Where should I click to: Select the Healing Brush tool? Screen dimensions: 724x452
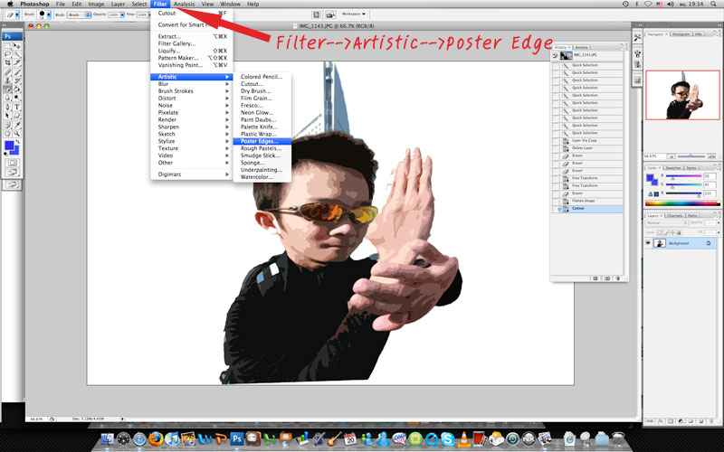pos(7,72)
